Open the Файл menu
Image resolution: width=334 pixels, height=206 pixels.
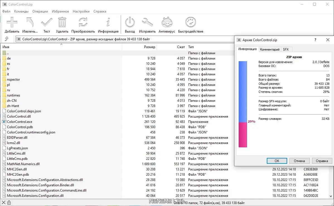6,11
